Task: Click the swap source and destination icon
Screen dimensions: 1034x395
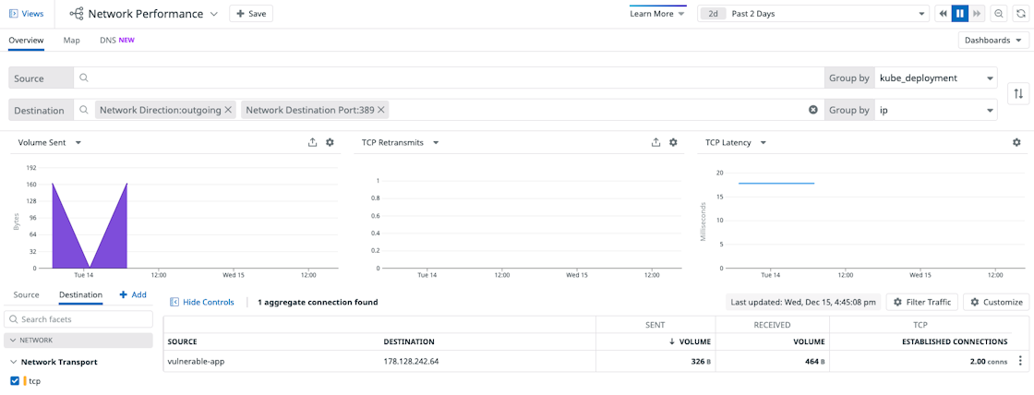Action: (1018, 93)
